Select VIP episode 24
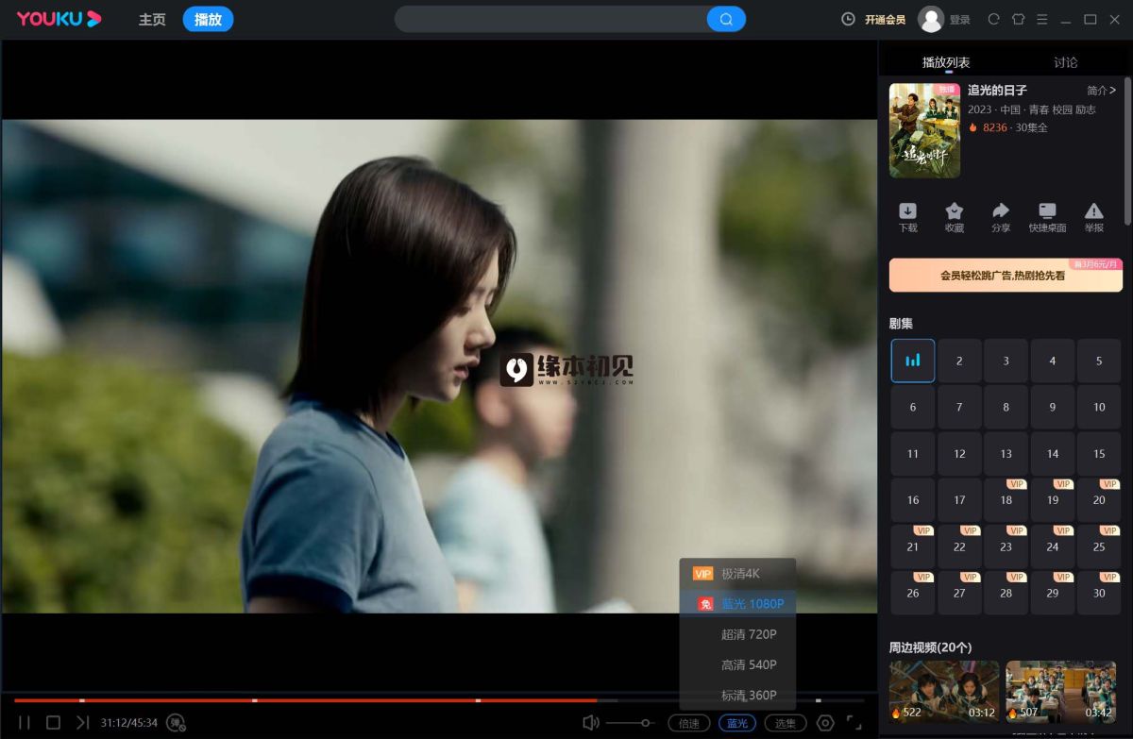 point(1053,546)
